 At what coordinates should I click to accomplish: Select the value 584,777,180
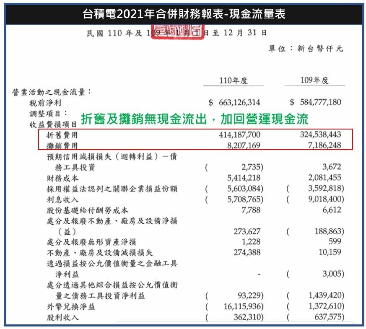click(x=320, y=102)
